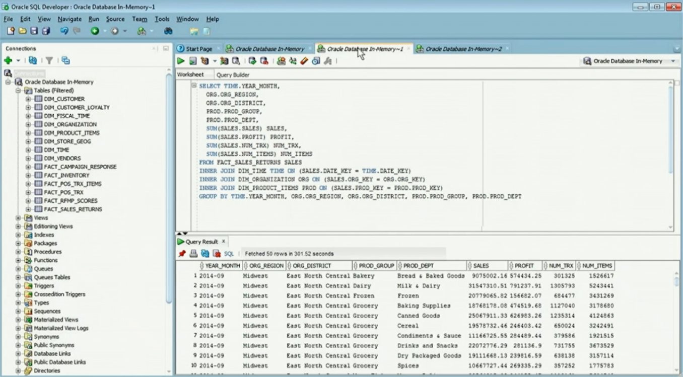Click the Run Script icon

coord(193,61)
